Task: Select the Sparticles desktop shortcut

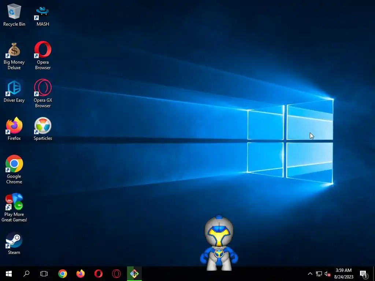Action: point(43,129)
